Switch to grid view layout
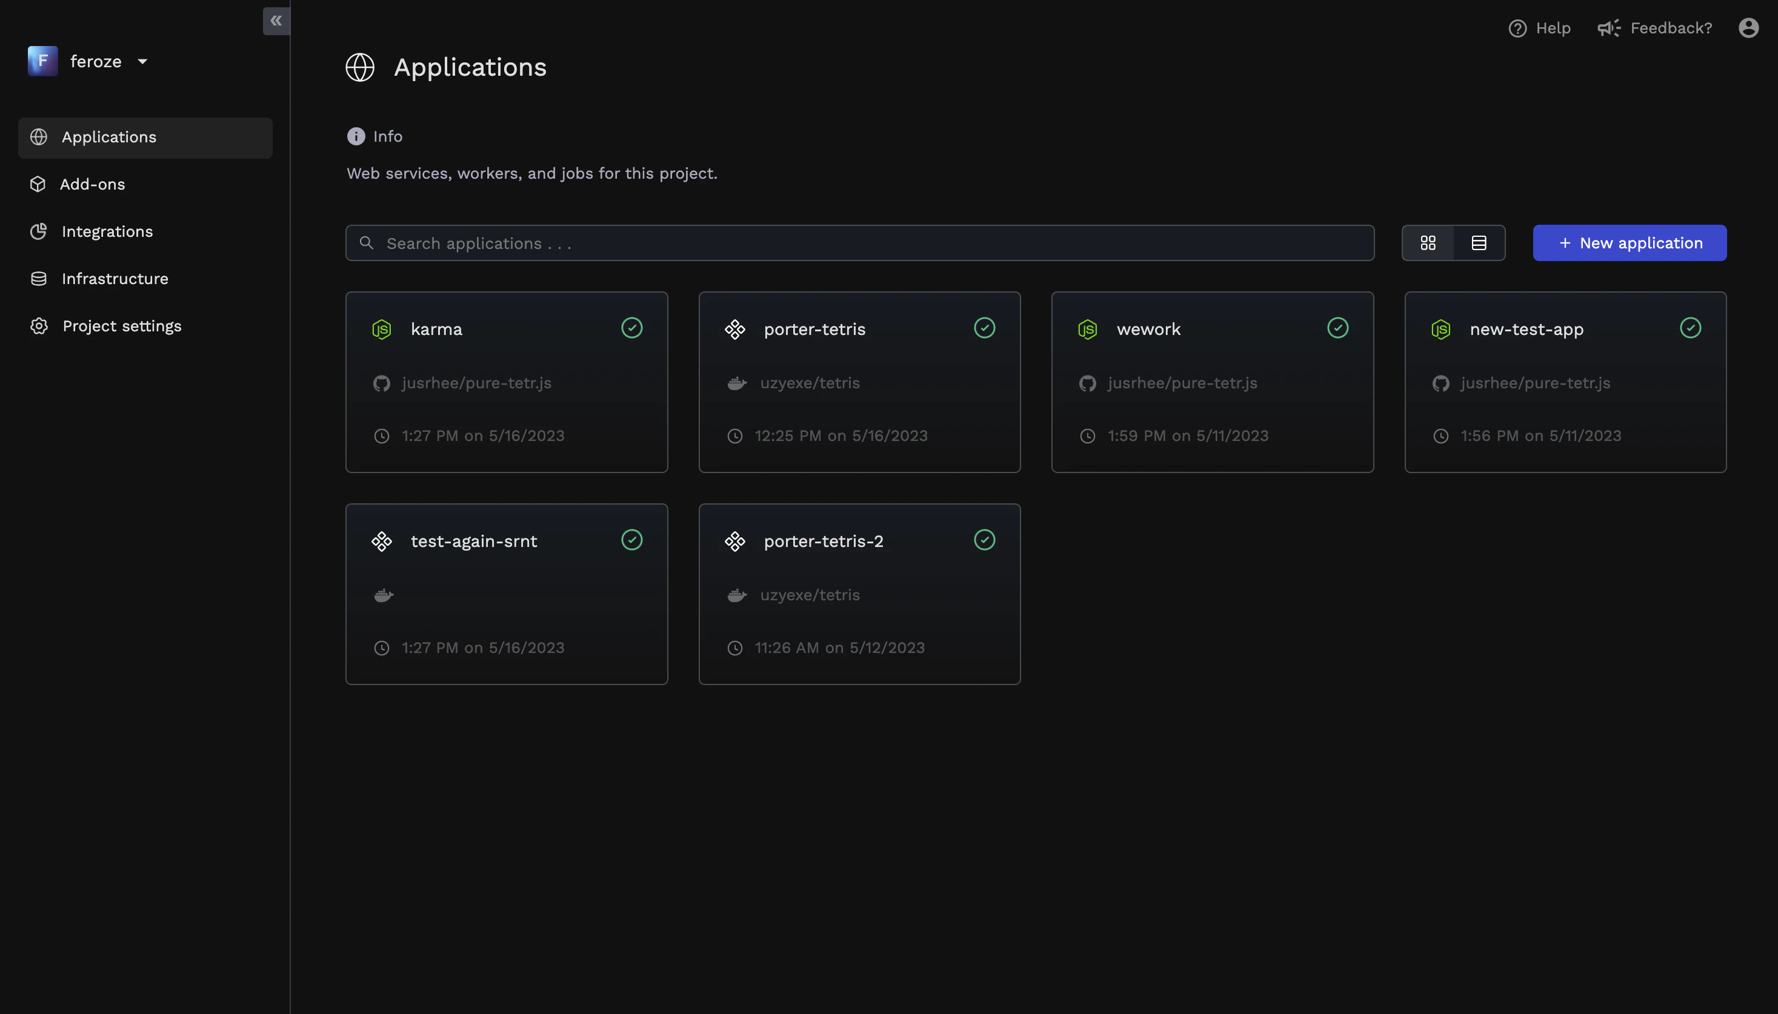Viewport: 1778px width, 1014px height. coord(1428,243)
